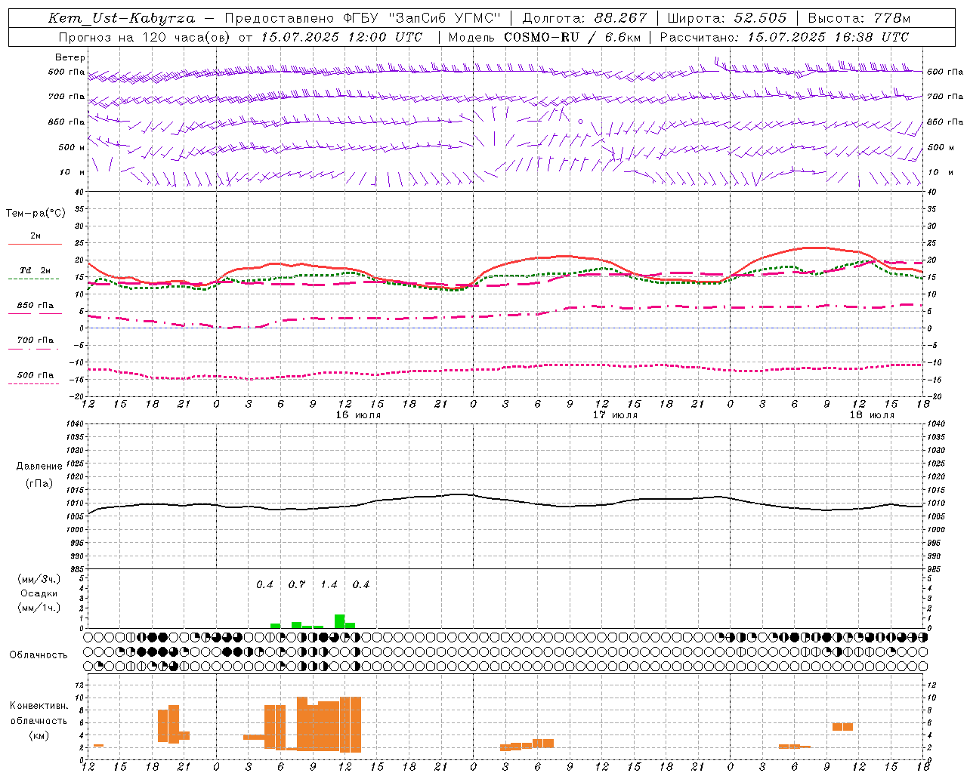Click the left 10 м wind level label
967x773 pixels.
coord(73,172)
